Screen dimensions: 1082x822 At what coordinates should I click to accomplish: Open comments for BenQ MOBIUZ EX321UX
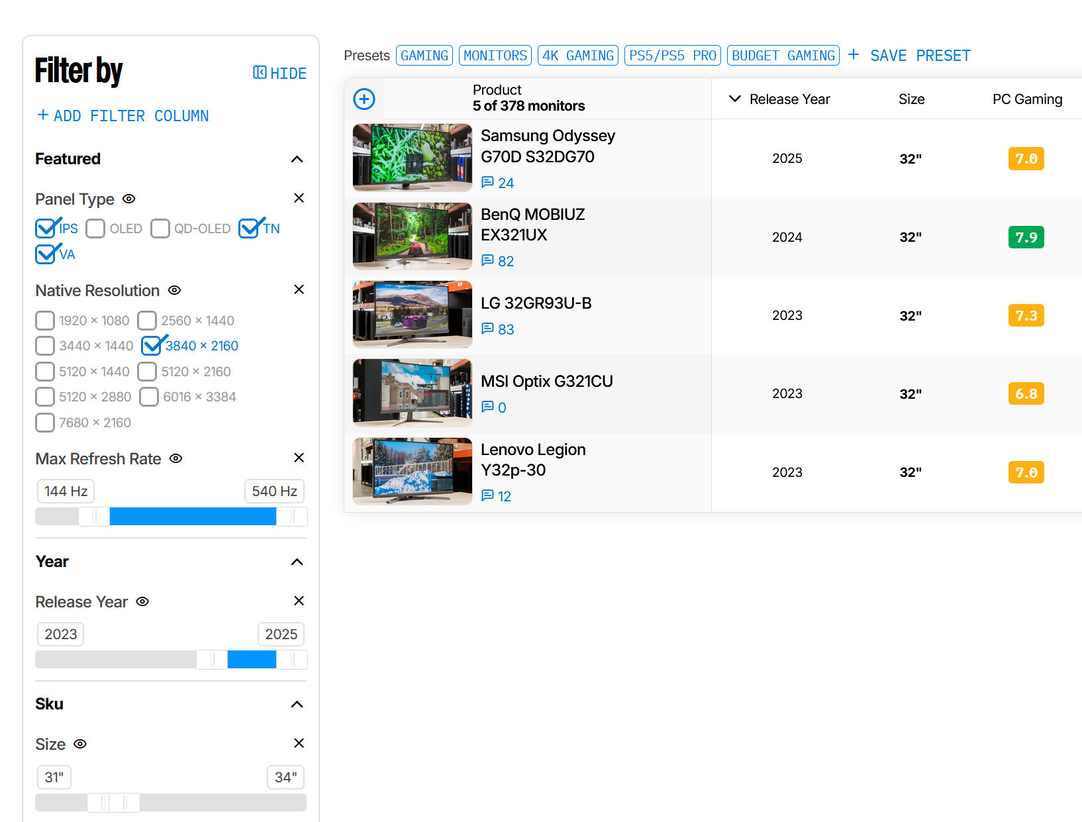click(x=497, y=261)
